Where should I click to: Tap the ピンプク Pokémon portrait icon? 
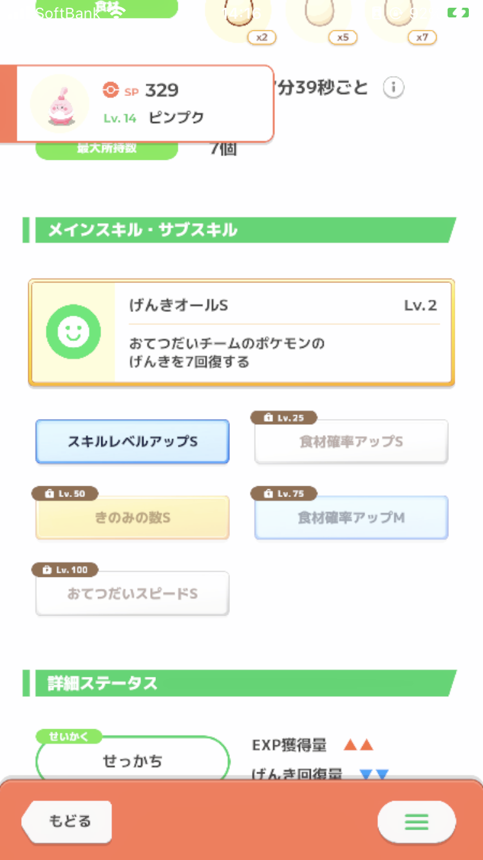point(60,104)
